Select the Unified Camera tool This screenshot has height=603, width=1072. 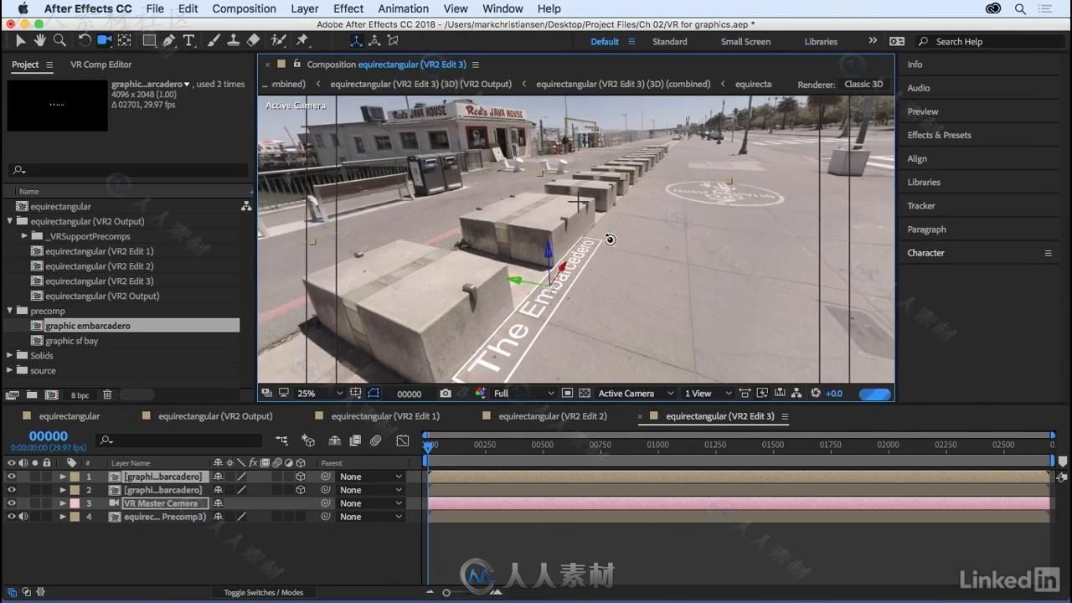click(105, 40)
